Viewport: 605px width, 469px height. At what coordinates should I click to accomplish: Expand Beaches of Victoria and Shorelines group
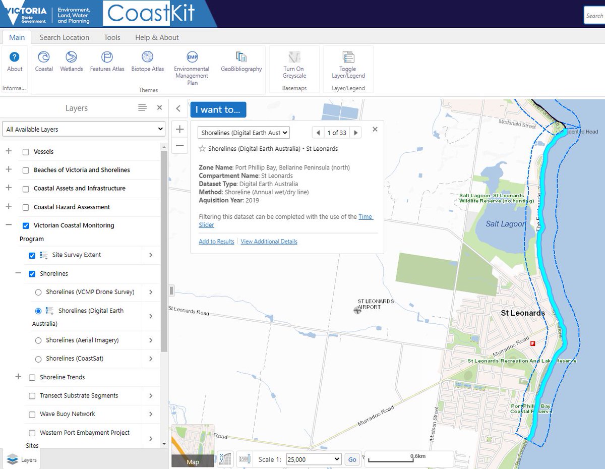point(9,169)
